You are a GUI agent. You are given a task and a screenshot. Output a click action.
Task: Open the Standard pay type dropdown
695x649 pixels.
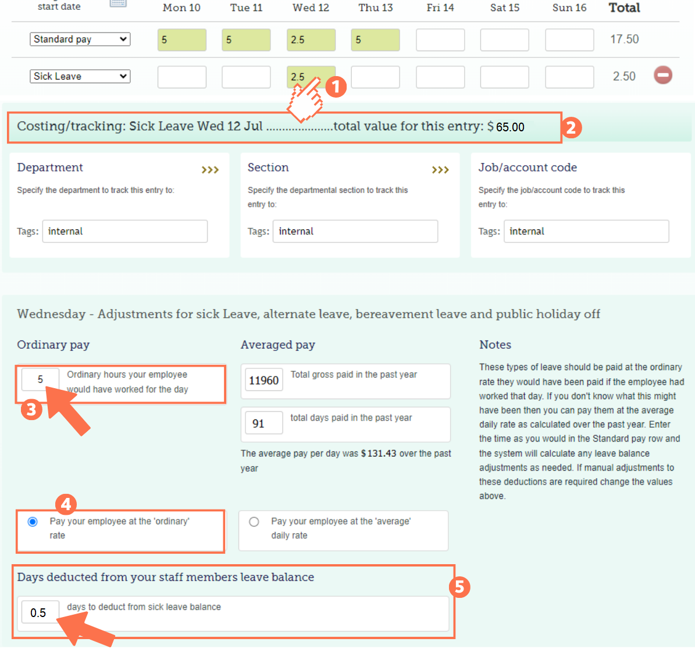point(80,39)
